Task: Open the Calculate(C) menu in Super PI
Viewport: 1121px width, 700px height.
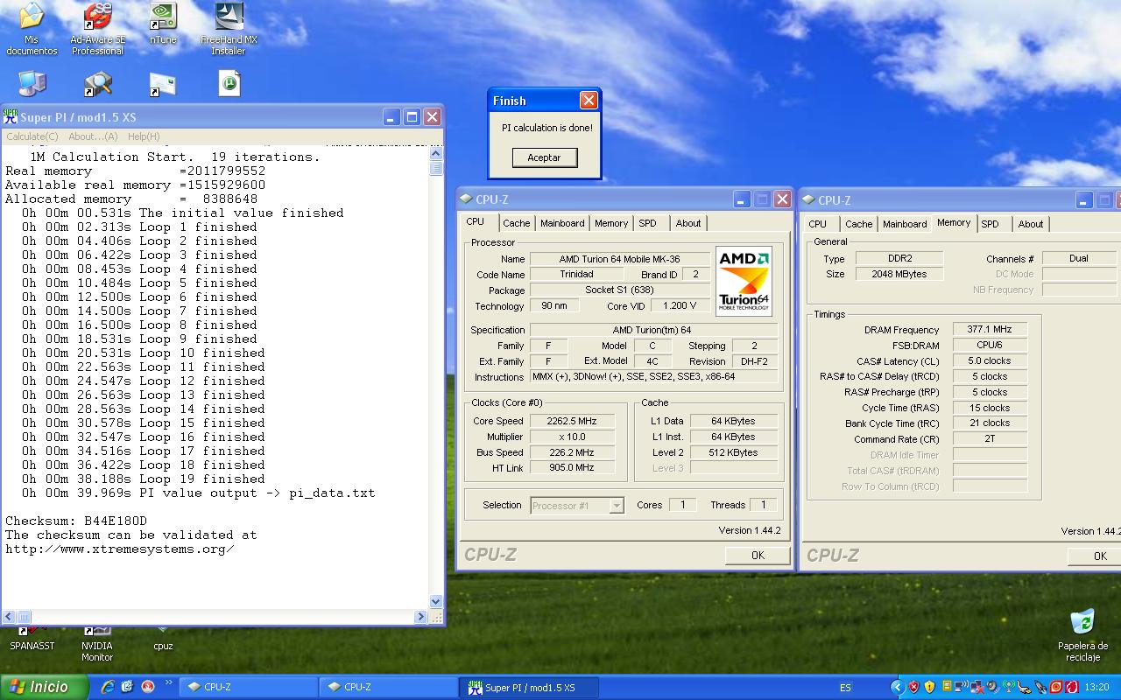Action: pos(32,136)
